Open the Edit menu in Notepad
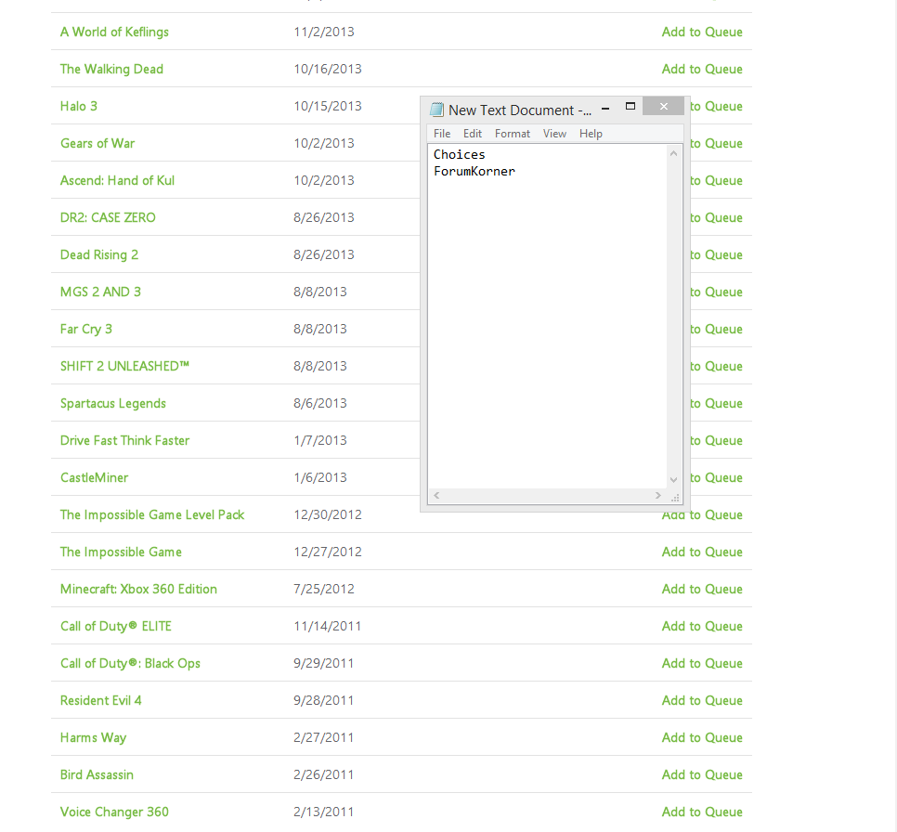 473,134
